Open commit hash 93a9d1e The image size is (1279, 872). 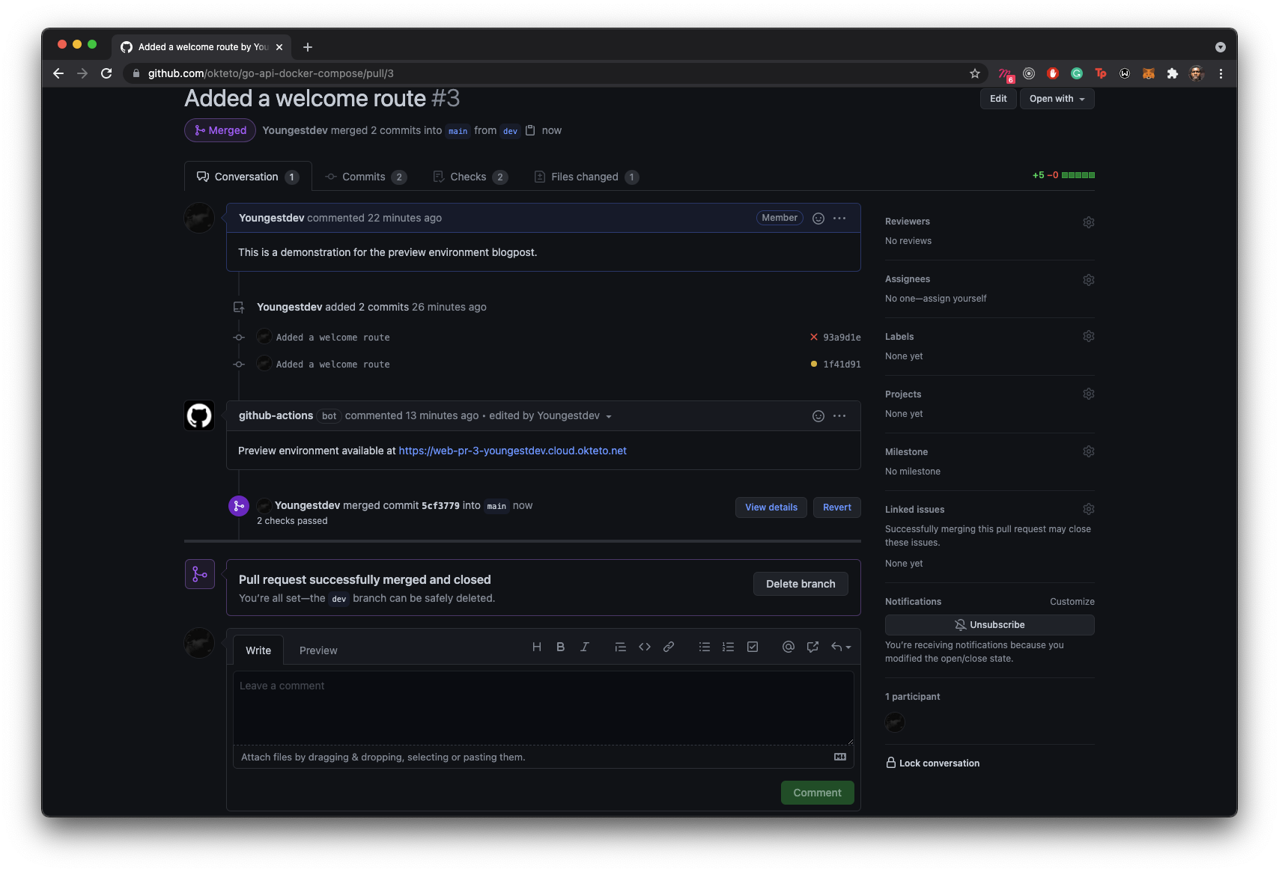842,338
